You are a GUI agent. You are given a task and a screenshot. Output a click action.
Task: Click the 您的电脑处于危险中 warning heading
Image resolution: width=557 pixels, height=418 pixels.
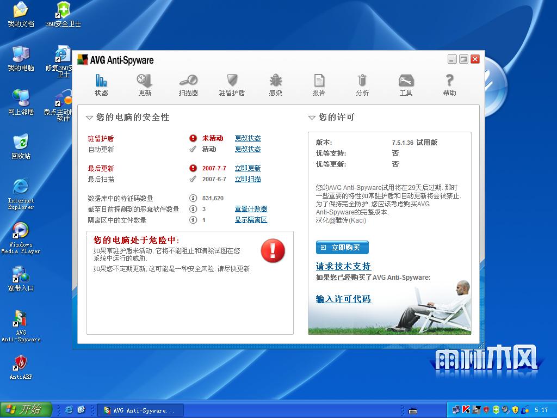point(137,240)
